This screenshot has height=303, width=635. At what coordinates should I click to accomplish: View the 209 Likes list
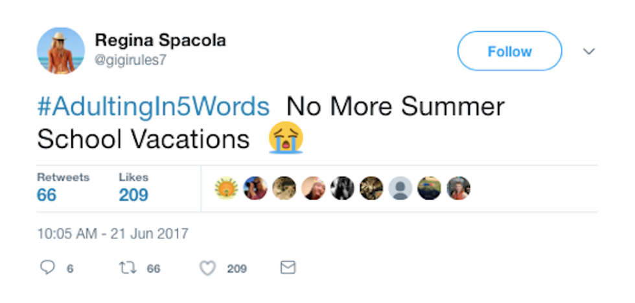133,188
